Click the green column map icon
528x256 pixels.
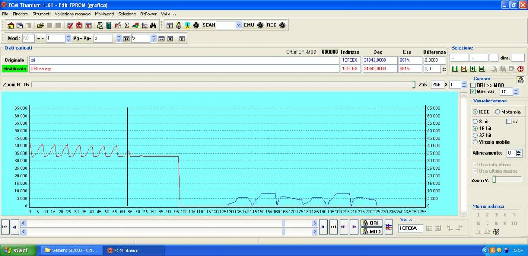coord(109,25)
